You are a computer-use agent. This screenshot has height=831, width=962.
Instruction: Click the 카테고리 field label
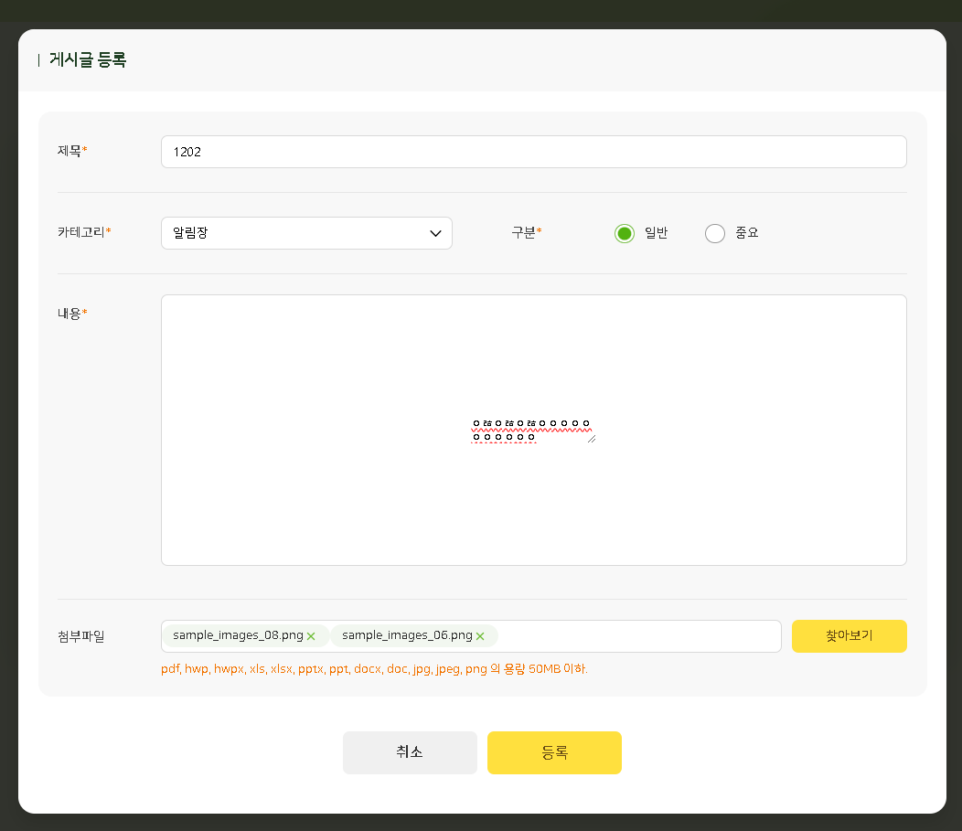pyautogui.click(x=80, y=233)
